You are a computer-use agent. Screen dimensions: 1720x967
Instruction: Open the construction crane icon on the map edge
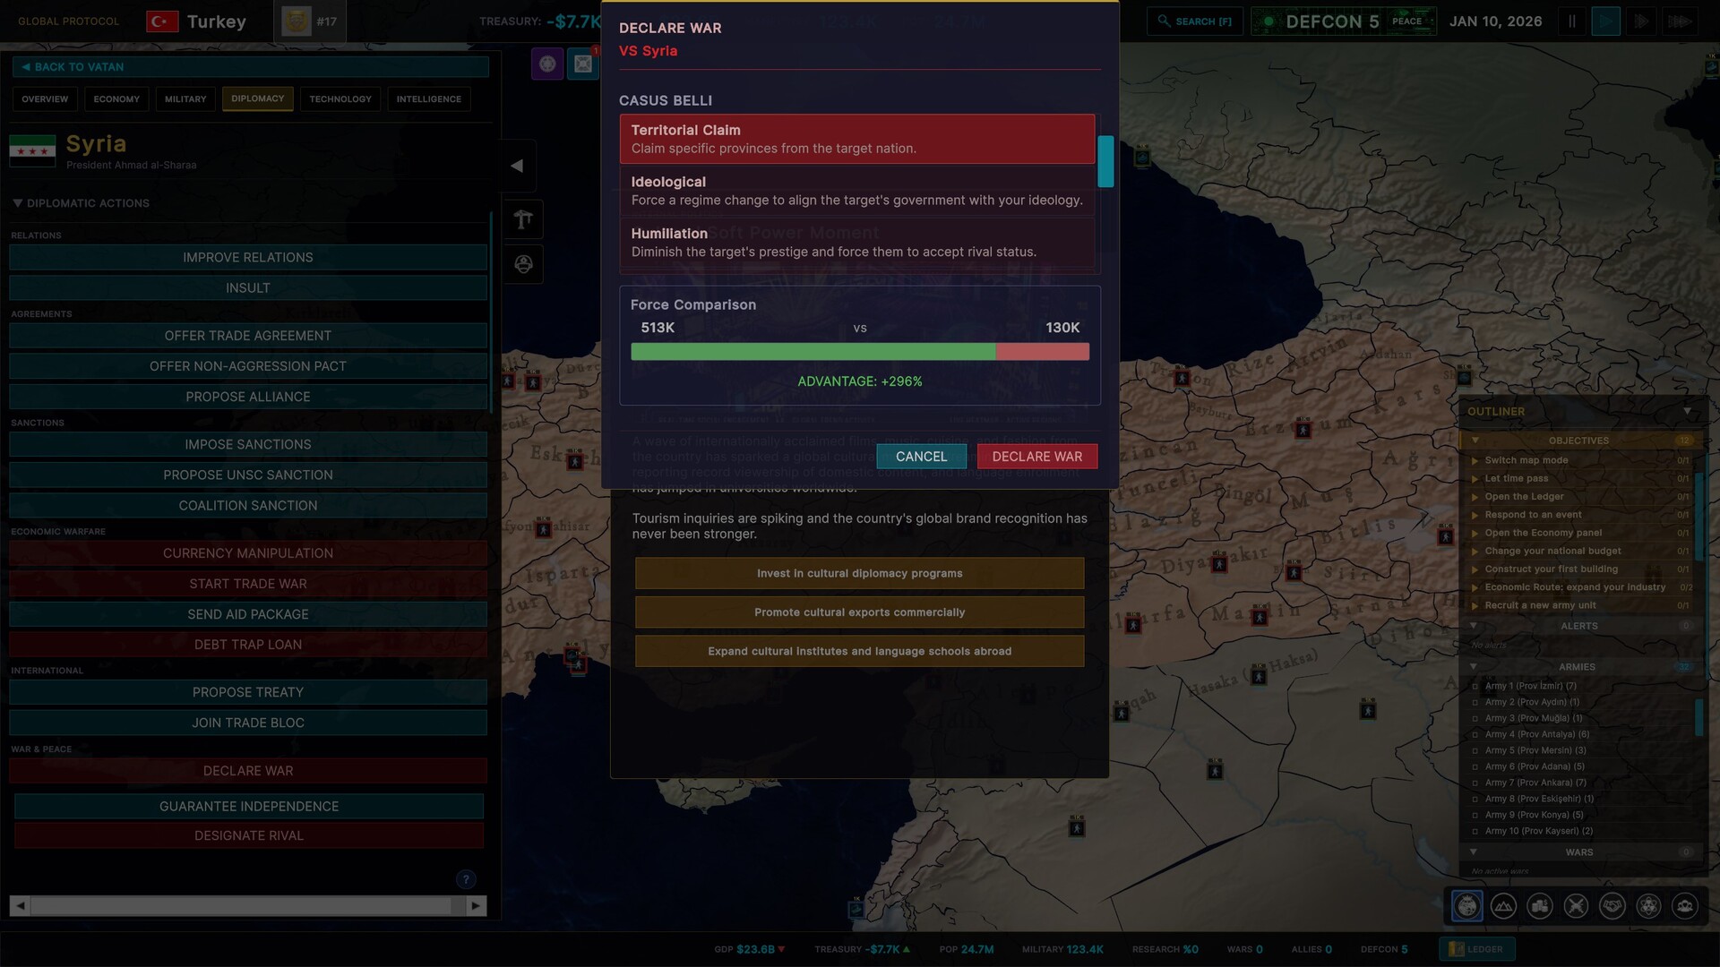[523, 219]
